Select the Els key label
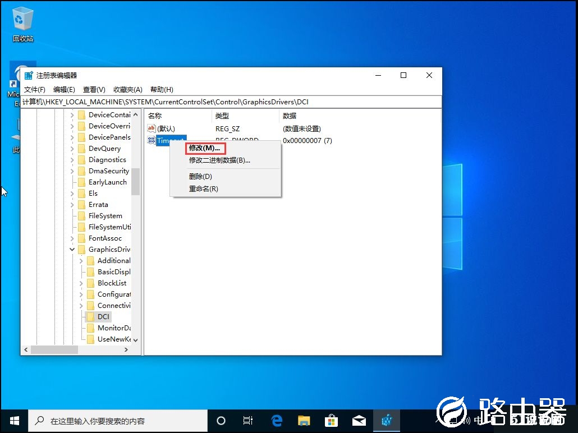The width and height of the screenshot is (578, 433). coord(93,194)
